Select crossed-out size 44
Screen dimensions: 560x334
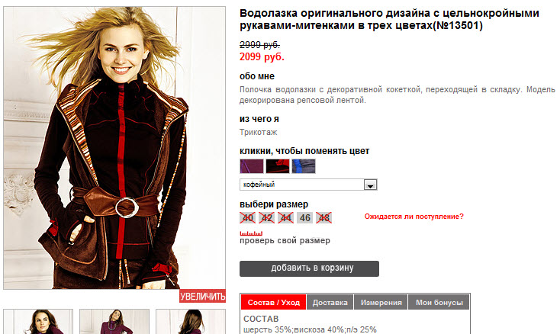pyautogui.click(x=285, y=217)
